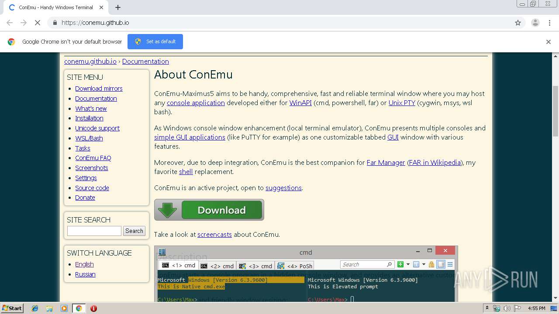Screen dimensions: 559x314
Task: Open Chrome profile avatar menu
Action: click(x=535, y=23)
